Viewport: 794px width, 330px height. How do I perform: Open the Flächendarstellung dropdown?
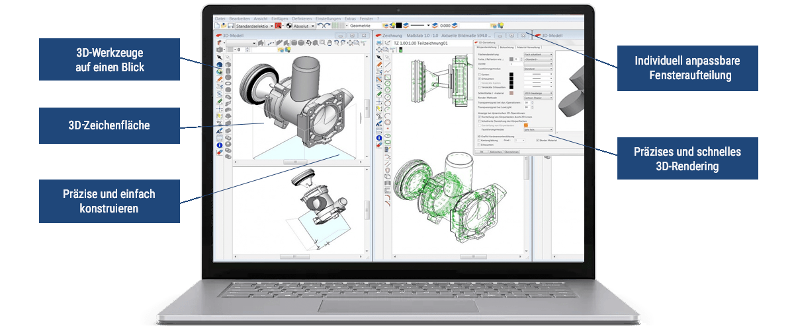click(537, 54)
